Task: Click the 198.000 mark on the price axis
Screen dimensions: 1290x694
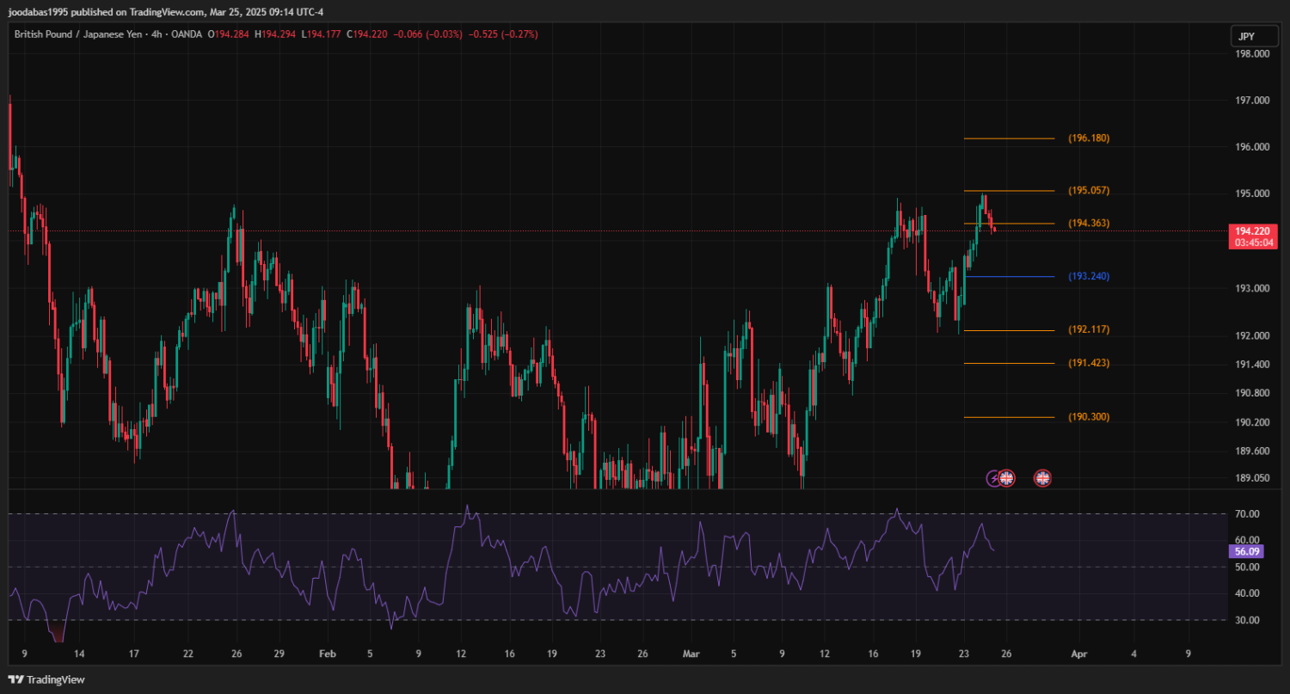Action: [x=1251, y=54]
